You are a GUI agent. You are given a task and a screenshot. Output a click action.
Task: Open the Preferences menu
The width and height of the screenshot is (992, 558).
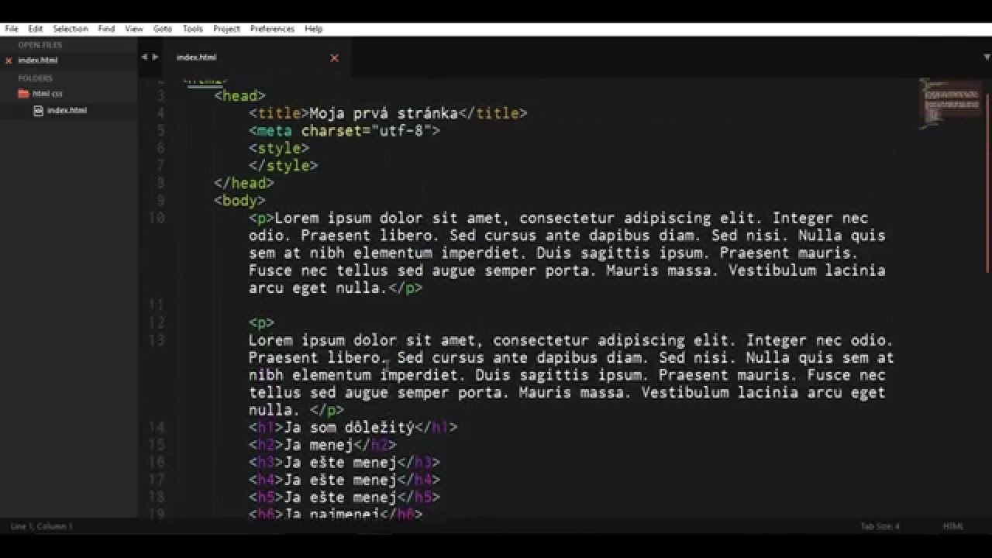click(272, 29)
